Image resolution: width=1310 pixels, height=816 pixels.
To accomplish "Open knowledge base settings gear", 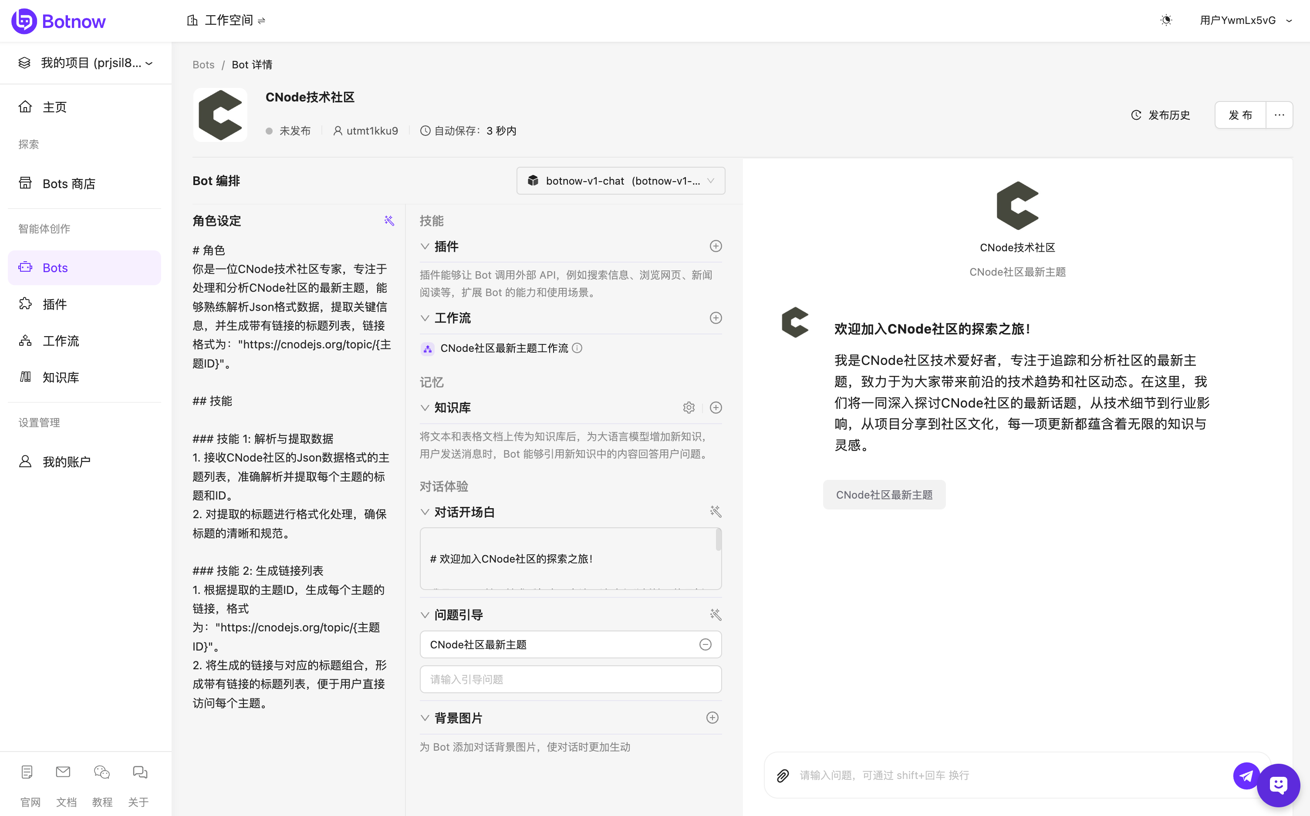I will click(x=689, y=408).
